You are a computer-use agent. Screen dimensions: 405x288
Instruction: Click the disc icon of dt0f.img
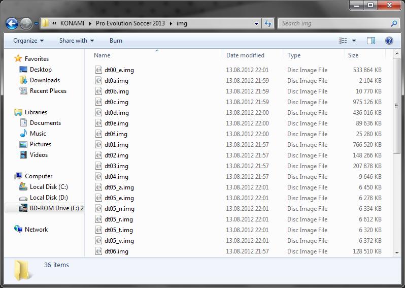click(98, 134)
